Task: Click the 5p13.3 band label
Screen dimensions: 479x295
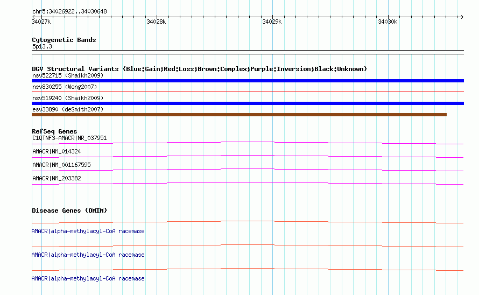Action: click(42, 46)
